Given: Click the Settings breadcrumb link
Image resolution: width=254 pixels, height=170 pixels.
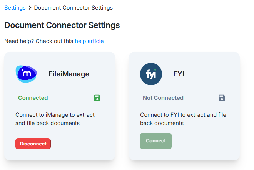Looking at the screenshot, I should pos(15,8).
